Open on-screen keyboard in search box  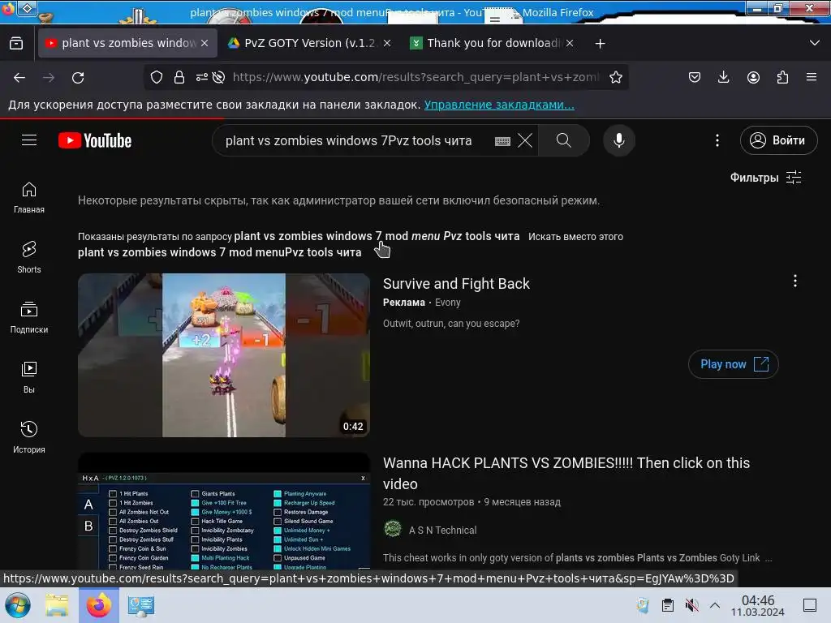(502, 141)
